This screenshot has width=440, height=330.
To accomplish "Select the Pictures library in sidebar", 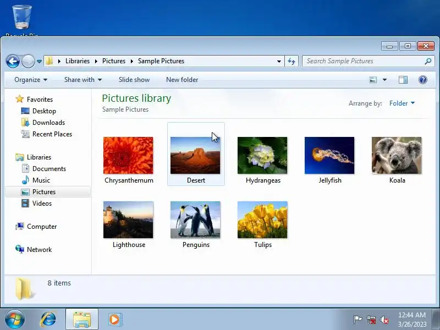I will click(48, 191).
